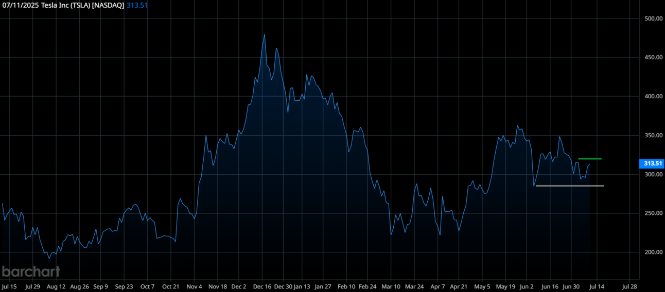Viewport: 665px width, 292px height.
Task: Click the 450.00 price axis label
Action: point(653,58)
